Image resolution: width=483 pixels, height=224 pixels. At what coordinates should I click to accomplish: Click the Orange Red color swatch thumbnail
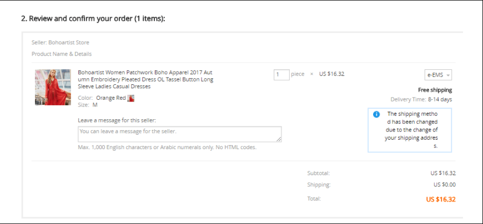[x=131, y=98]
